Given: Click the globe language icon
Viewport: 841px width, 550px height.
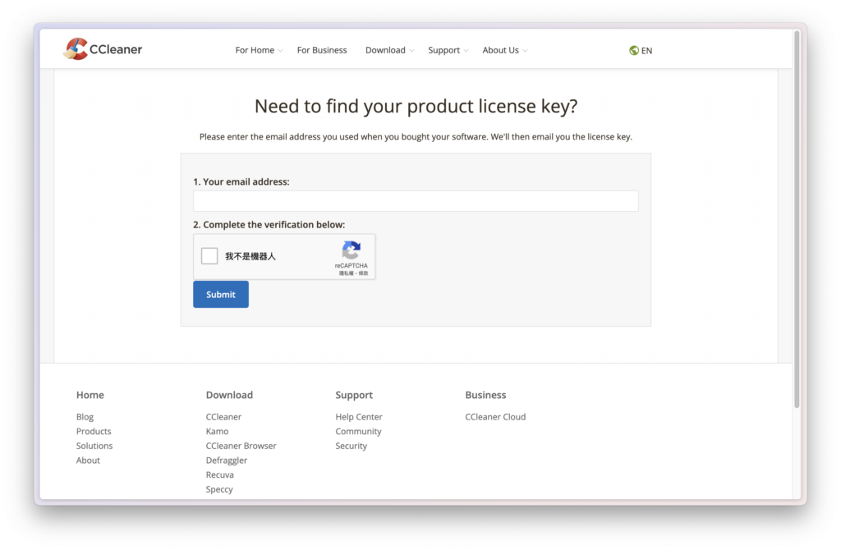Looking at the screenshot, I should pos(634,50).
